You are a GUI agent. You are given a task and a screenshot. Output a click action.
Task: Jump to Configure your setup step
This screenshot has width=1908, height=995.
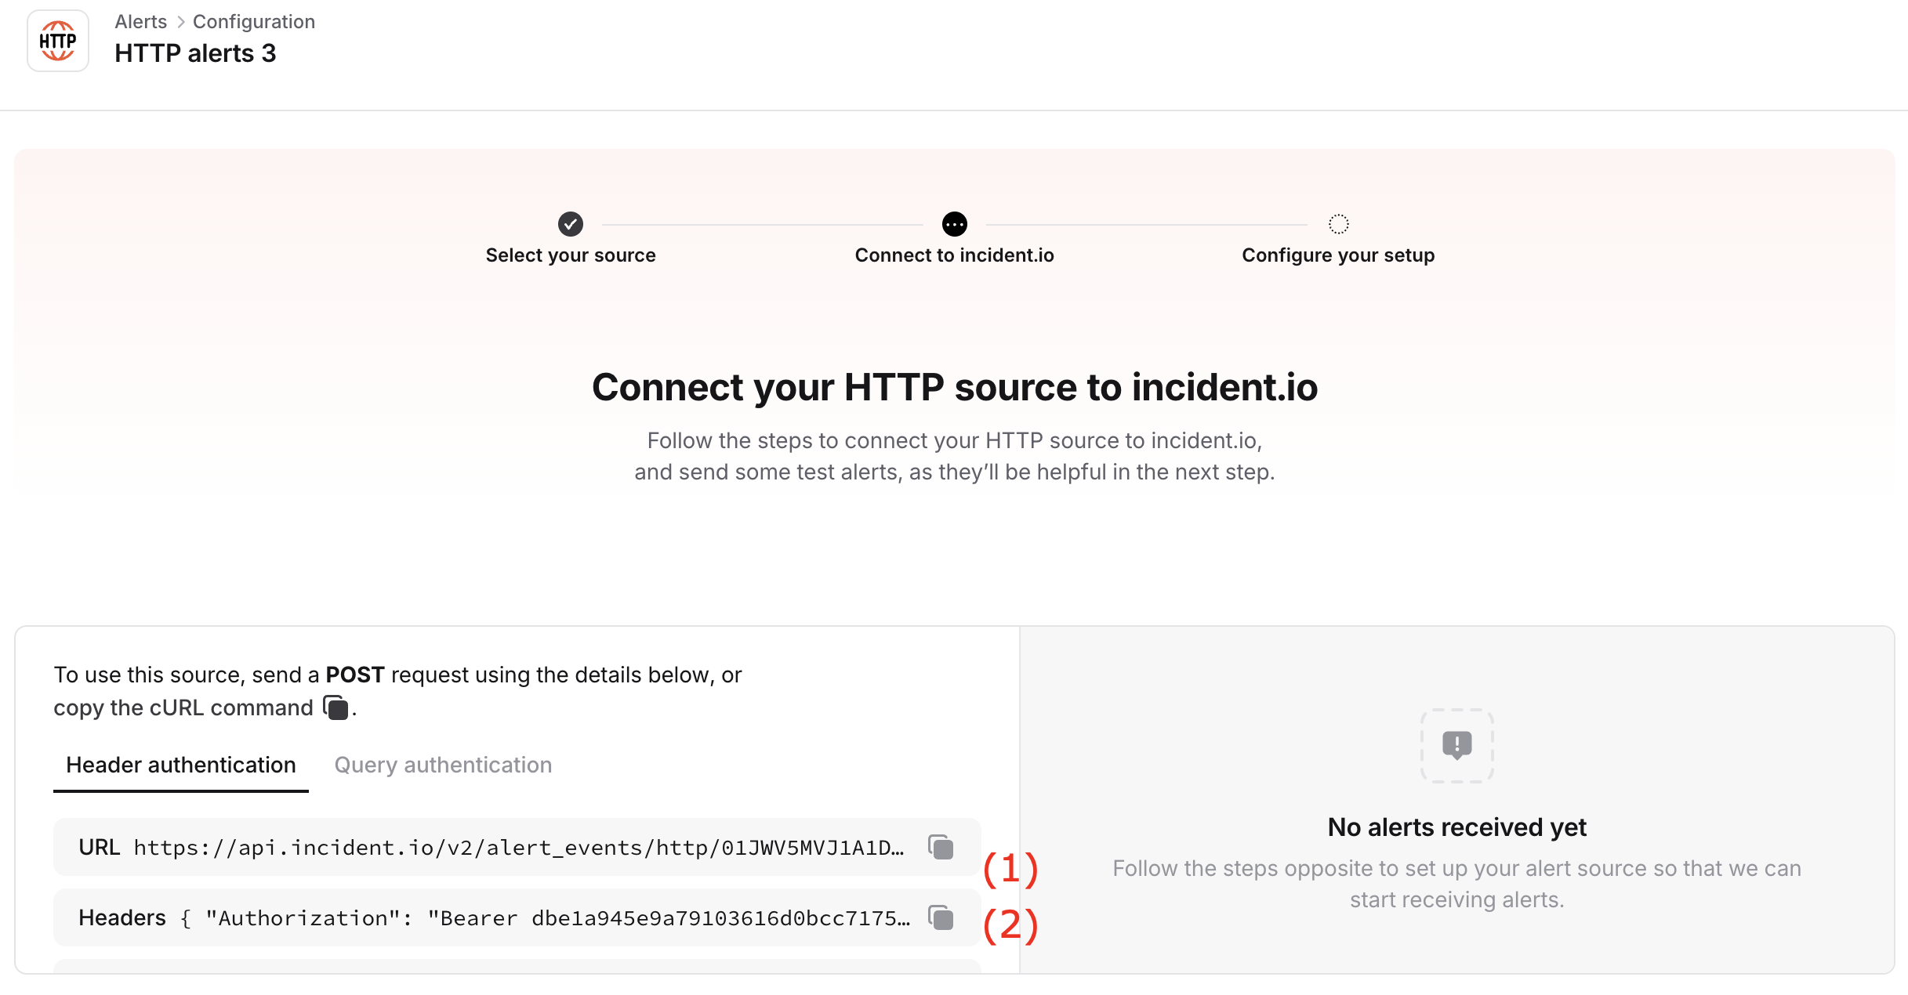point(1338,255)
